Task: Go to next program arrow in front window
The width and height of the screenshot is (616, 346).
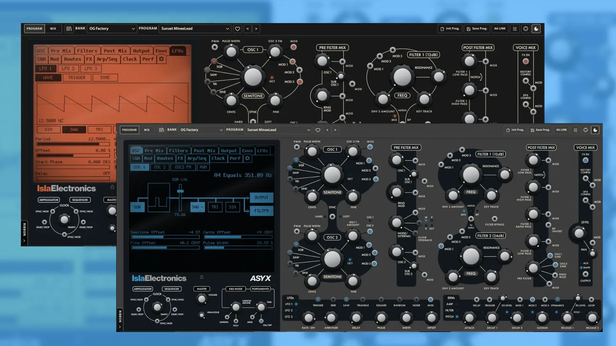Action: (x=335, y=130)
